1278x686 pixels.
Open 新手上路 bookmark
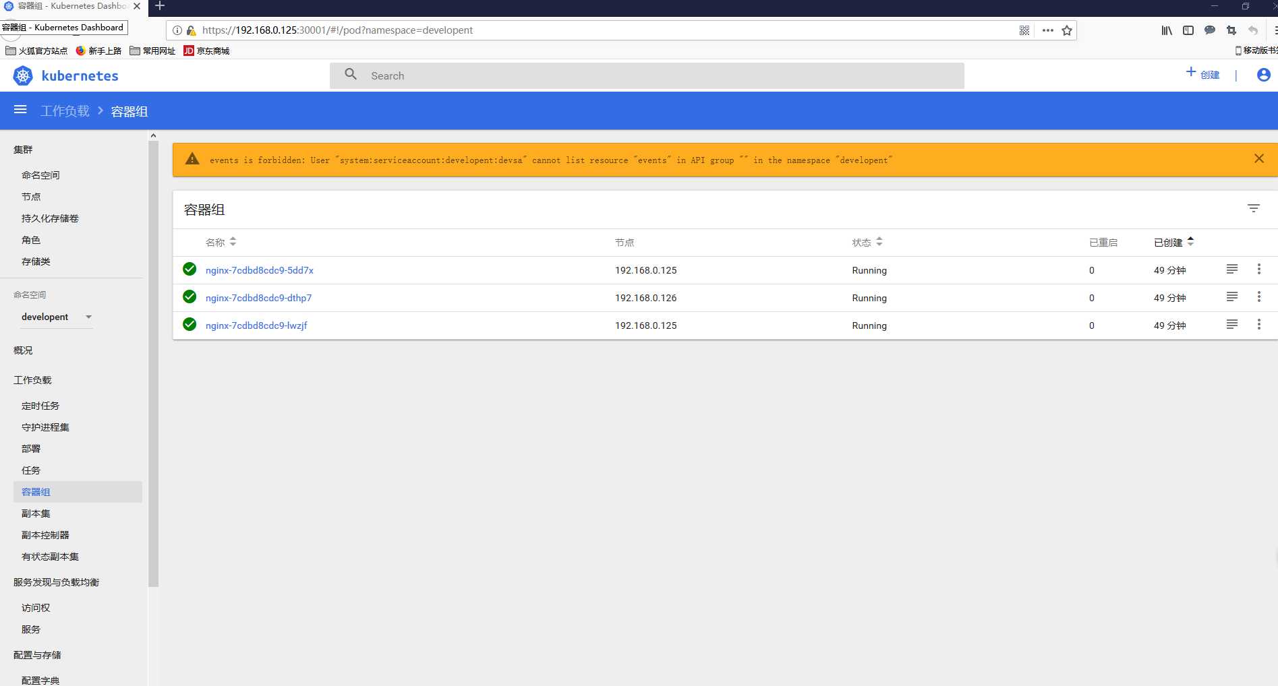click(98, 51)
